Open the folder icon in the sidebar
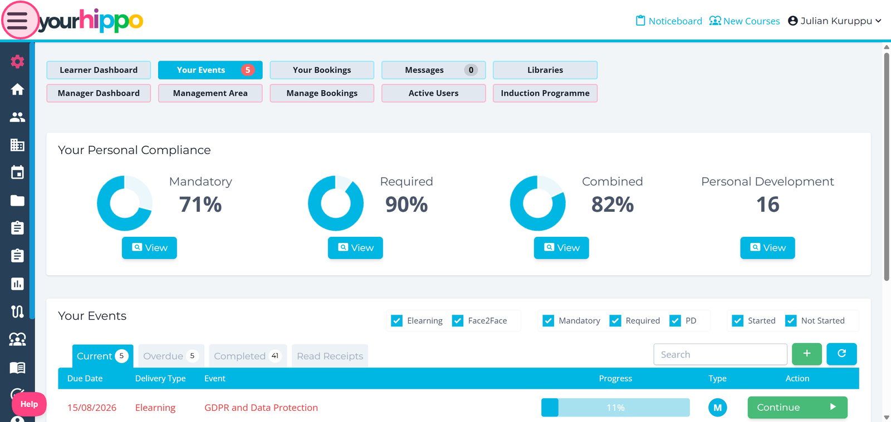 click(x=17, y=201)
